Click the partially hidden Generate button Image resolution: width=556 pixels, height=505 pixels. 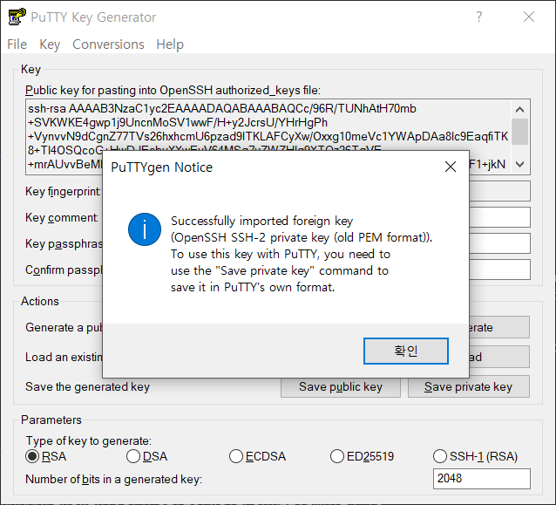pyautogui.click(x=499, y=327)
